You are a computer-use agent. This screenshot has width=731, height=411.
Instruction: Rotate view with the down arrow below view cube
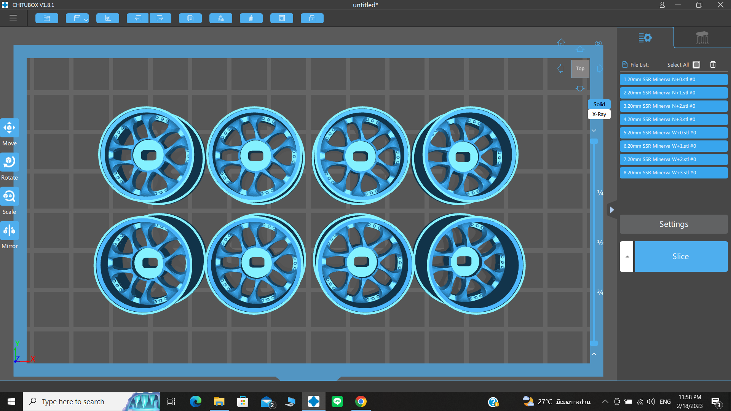coord(580,88)
